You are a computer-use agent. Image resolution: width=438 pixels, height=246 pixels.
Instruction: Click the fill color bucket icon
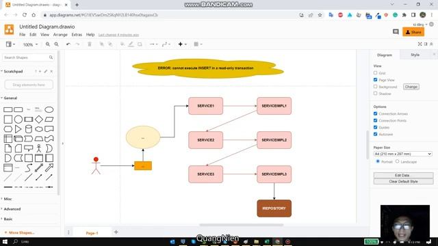pyautogui.click(x=123, y=44)
